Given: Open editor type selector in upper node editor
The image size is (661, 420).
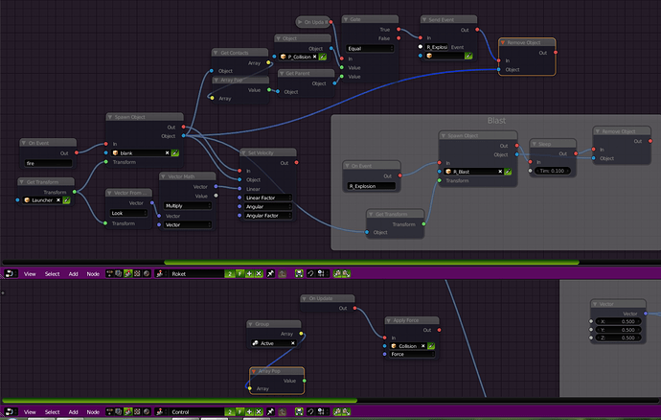Looking at the screenshot, I should pos(11,273).
